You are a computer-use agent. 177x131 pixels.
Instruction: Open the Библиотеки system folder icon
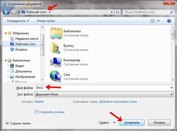coord(56,33)
